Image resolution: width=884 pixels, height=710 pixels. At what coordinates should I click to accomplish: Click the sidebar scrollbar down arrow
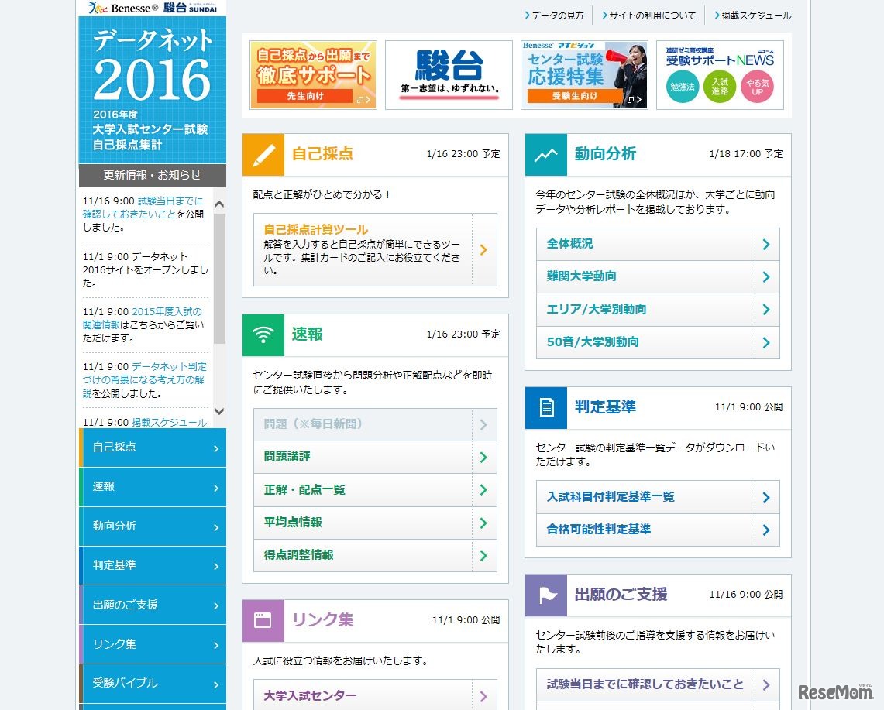[x=219, y=413]
